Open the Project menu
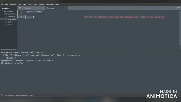 (41, 5)
